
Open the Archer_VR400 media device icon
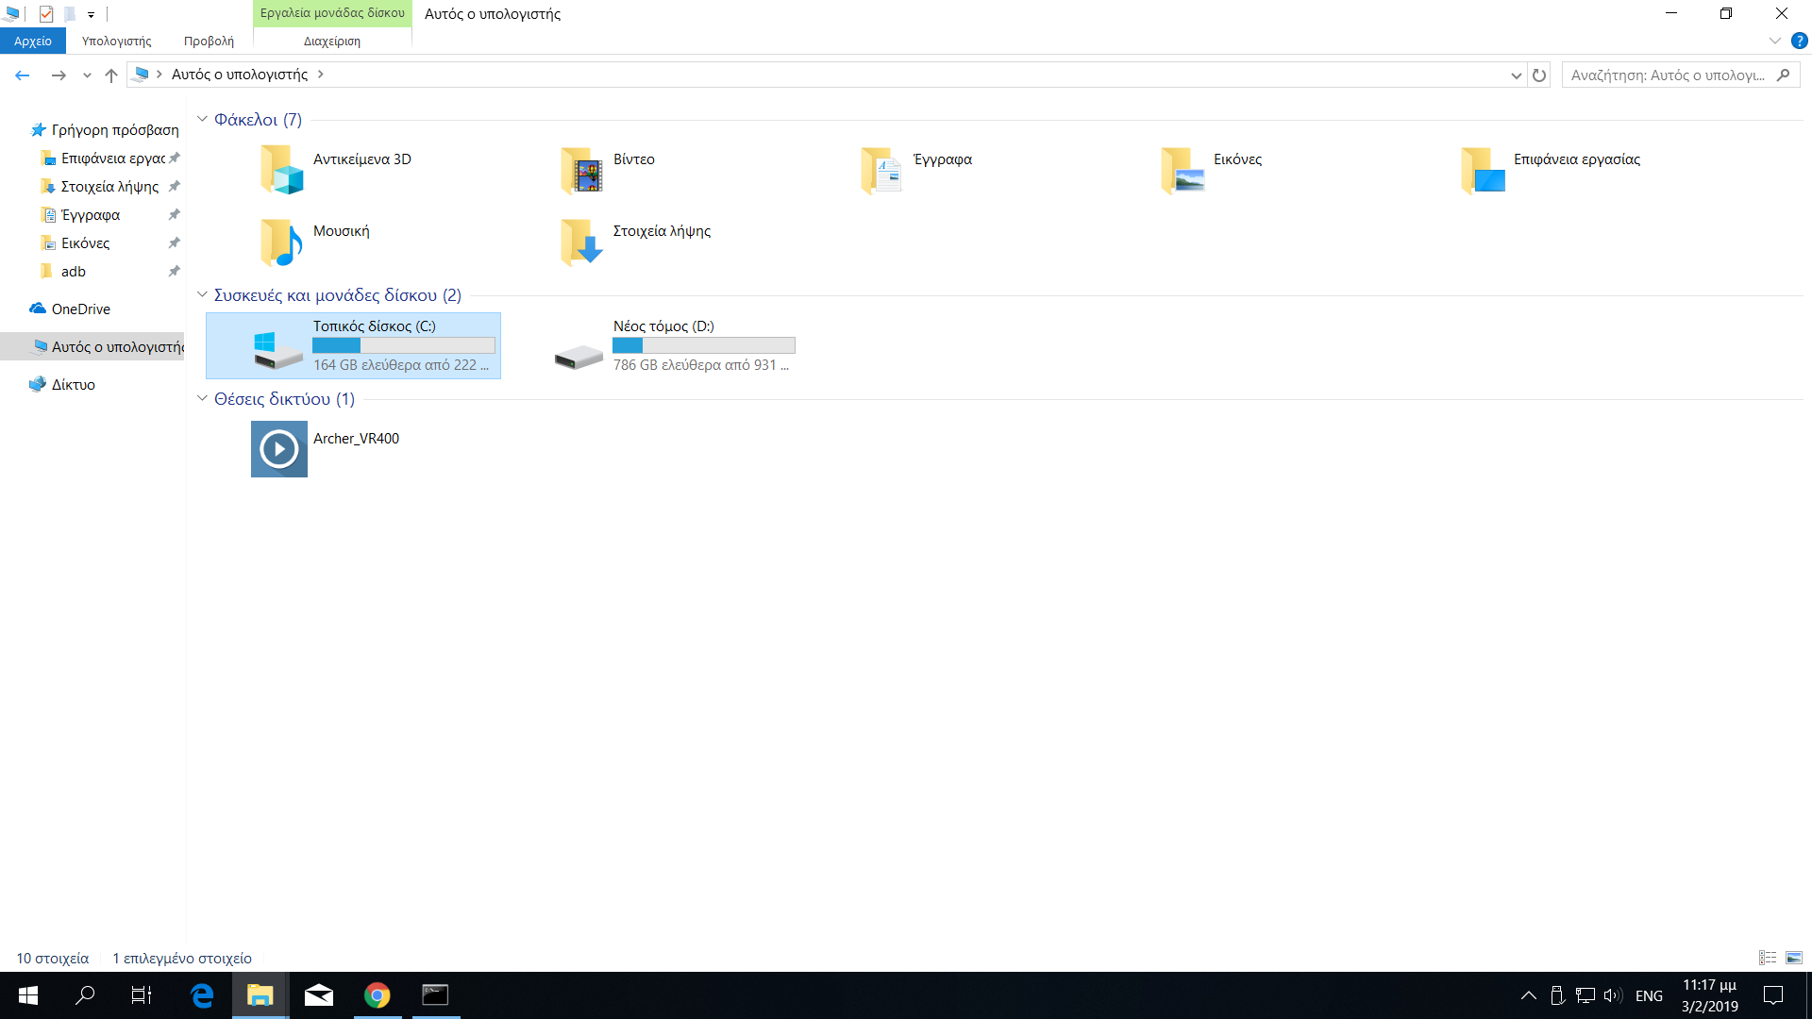279,448
